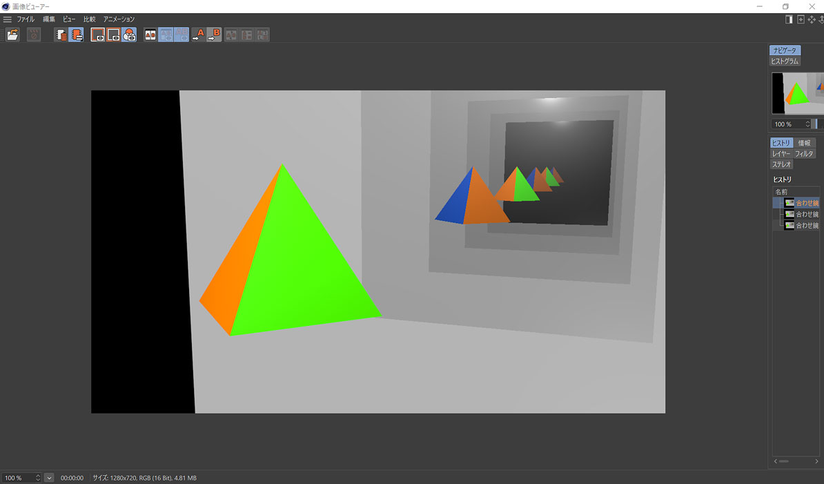Click the stop rendering icon

pos(34,35)
